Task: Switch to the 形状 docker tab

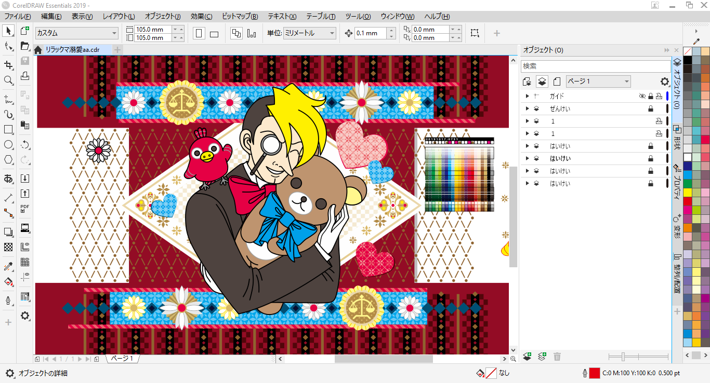Action: pyautogui.click(x=677, y=138)
